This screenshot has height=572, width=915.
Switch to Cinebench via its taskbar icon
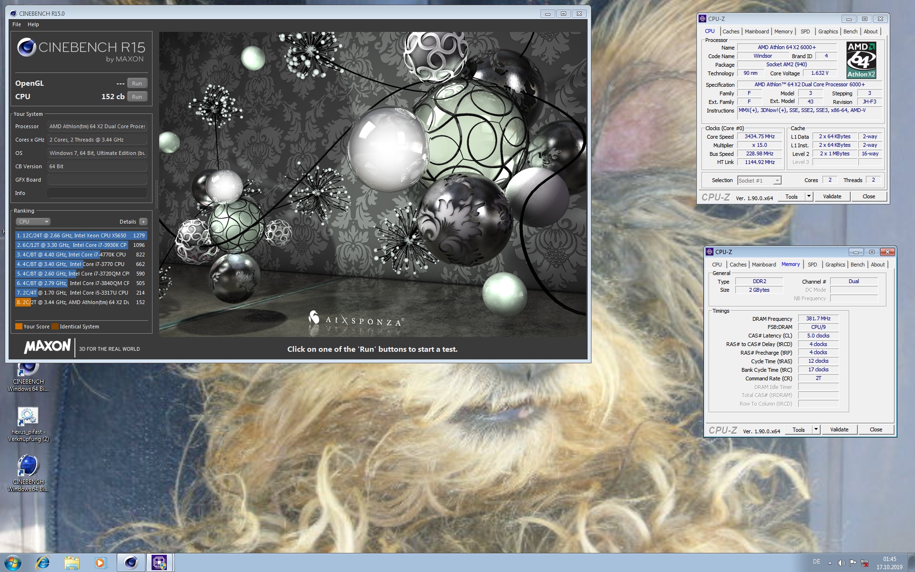coord(131,563)
